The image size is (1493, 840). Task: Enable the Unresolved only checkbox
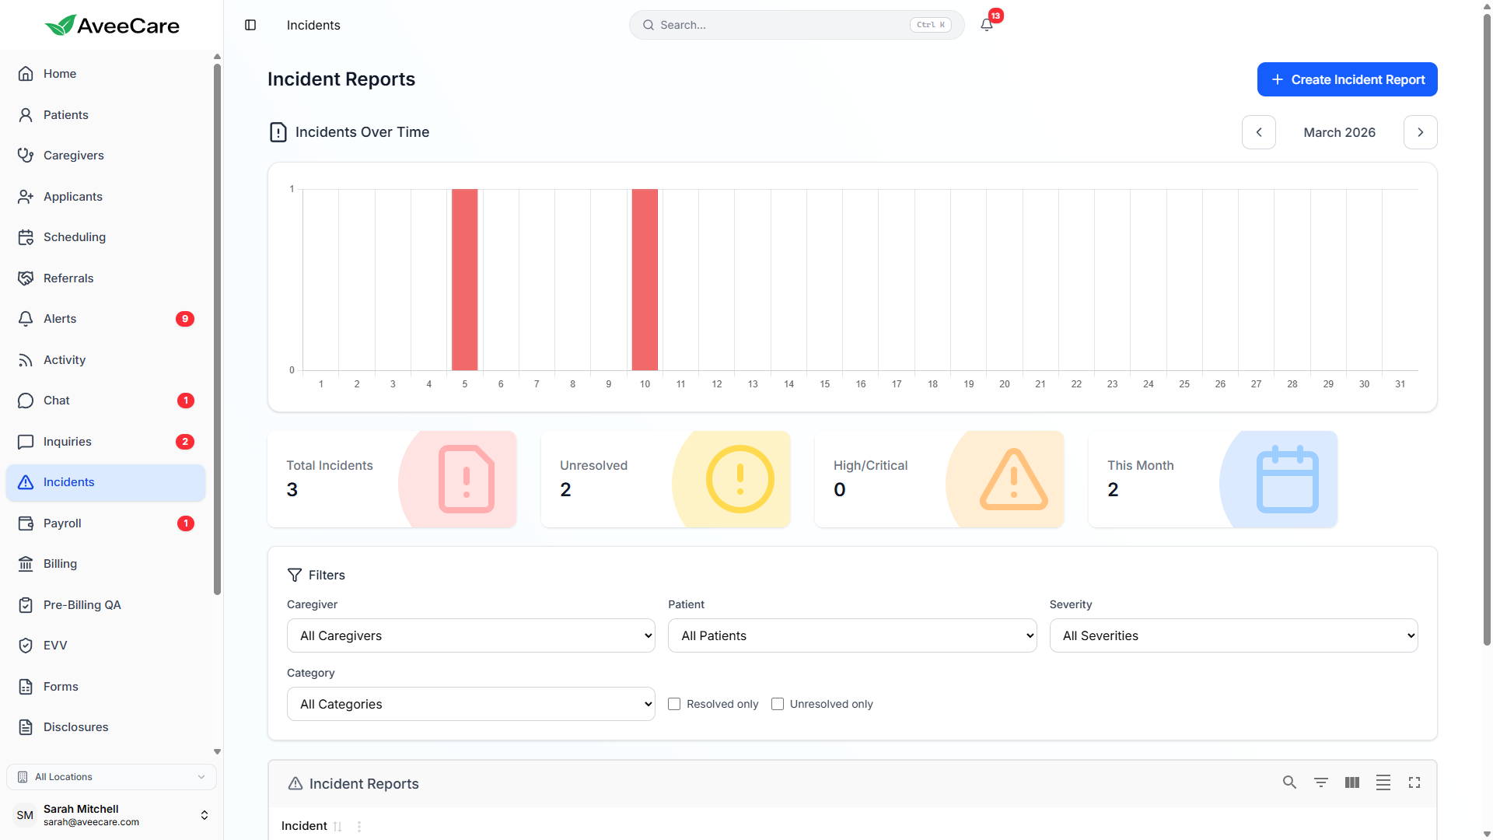pos(778,704)
